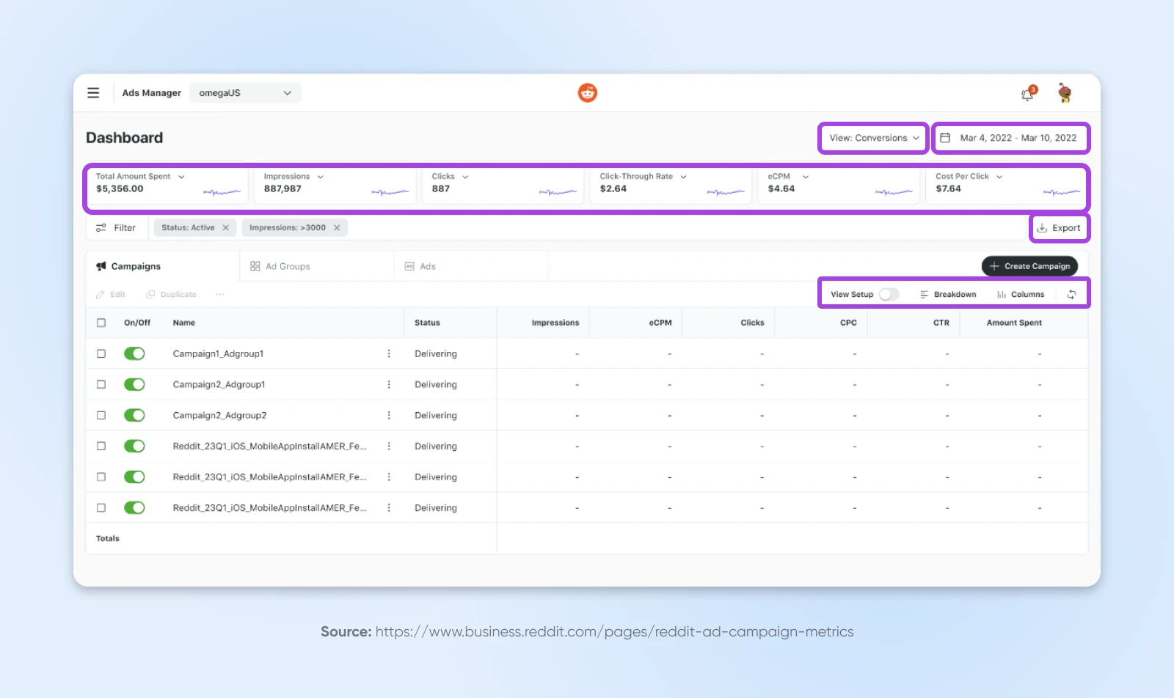This screenshot has height=698, width=1174.
Task: Open more actions ellipsis beside Duplicate
Action: click(220, 295)
